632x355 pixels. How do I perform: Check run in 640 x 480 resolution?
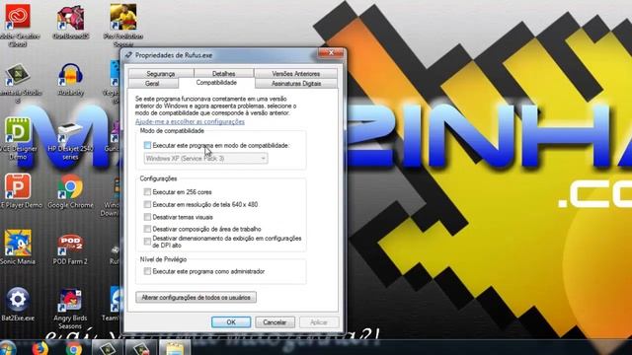tap(147, 204)
